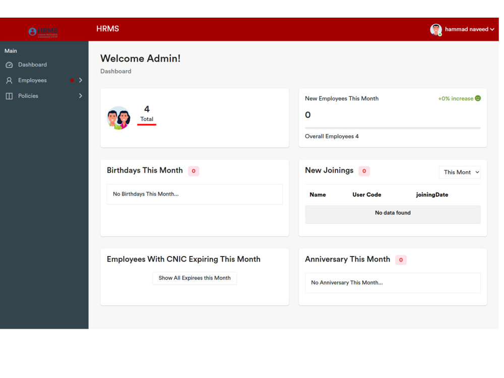This screenshot has width=504, height=378.
Task: Click the employees avatar illustration on the Total card
Action: [x=118, y=118]
